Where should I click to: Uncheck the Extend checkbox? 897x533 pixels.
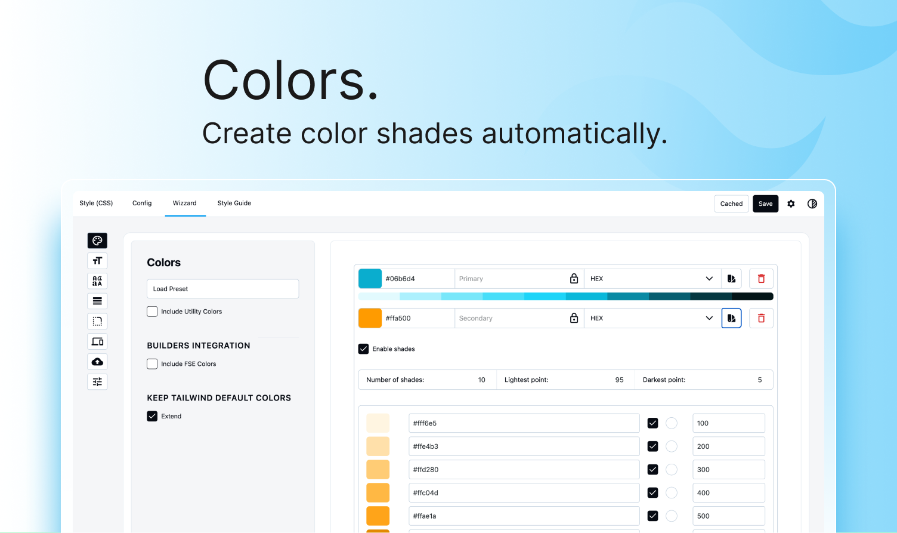[x=152, y=416]
